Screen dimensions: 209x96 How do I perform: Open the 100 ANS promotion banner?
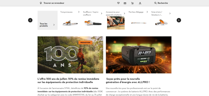tap(70, 55)
